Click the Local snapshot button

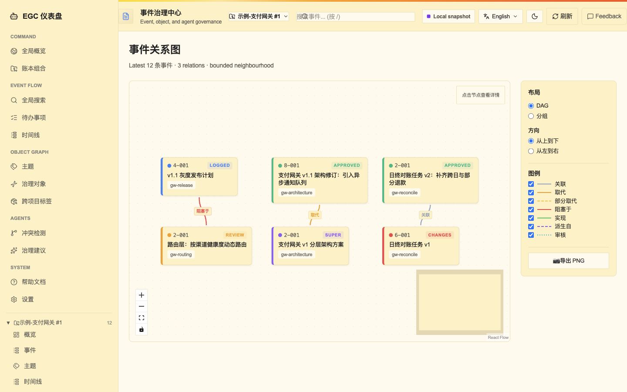coord(448,17)
